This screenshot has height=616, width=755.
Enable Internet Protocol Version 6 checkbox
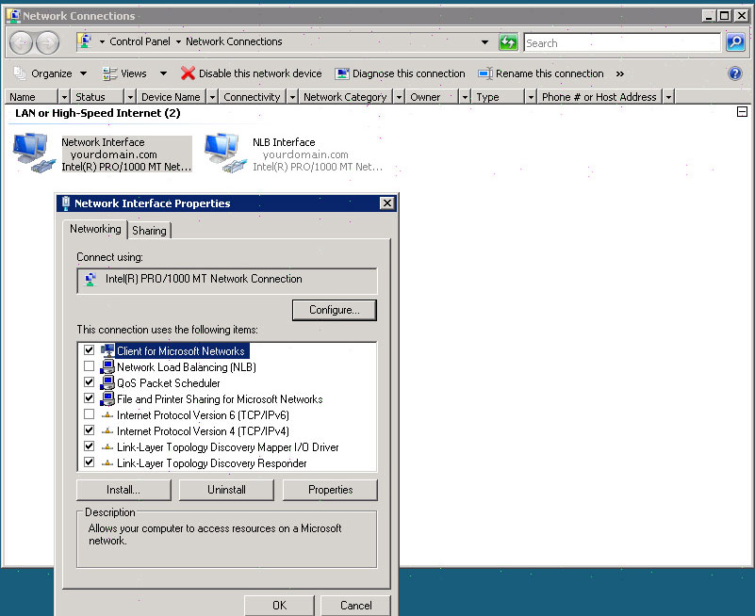[x=90, y=413]
